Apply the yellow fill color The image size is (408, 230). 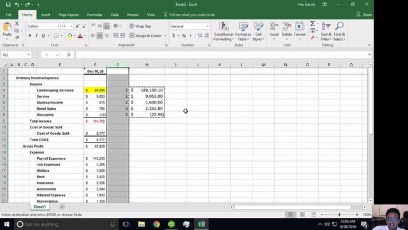point(69,36)
